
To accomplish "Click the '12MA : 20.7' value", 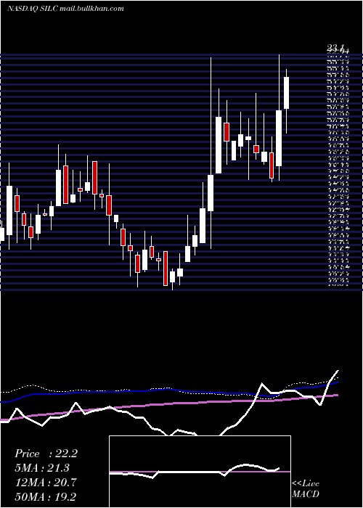I will click(x=46, y=483).
